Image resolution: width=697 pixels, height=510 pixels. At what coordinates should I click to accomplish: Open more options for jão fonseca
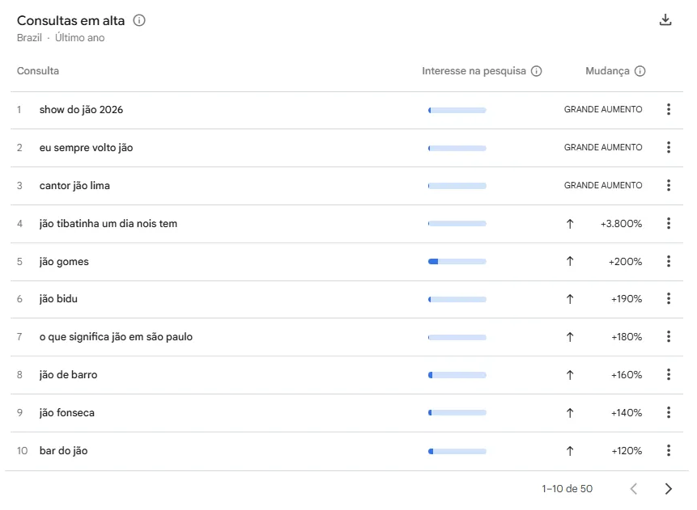tap(668, 413)
